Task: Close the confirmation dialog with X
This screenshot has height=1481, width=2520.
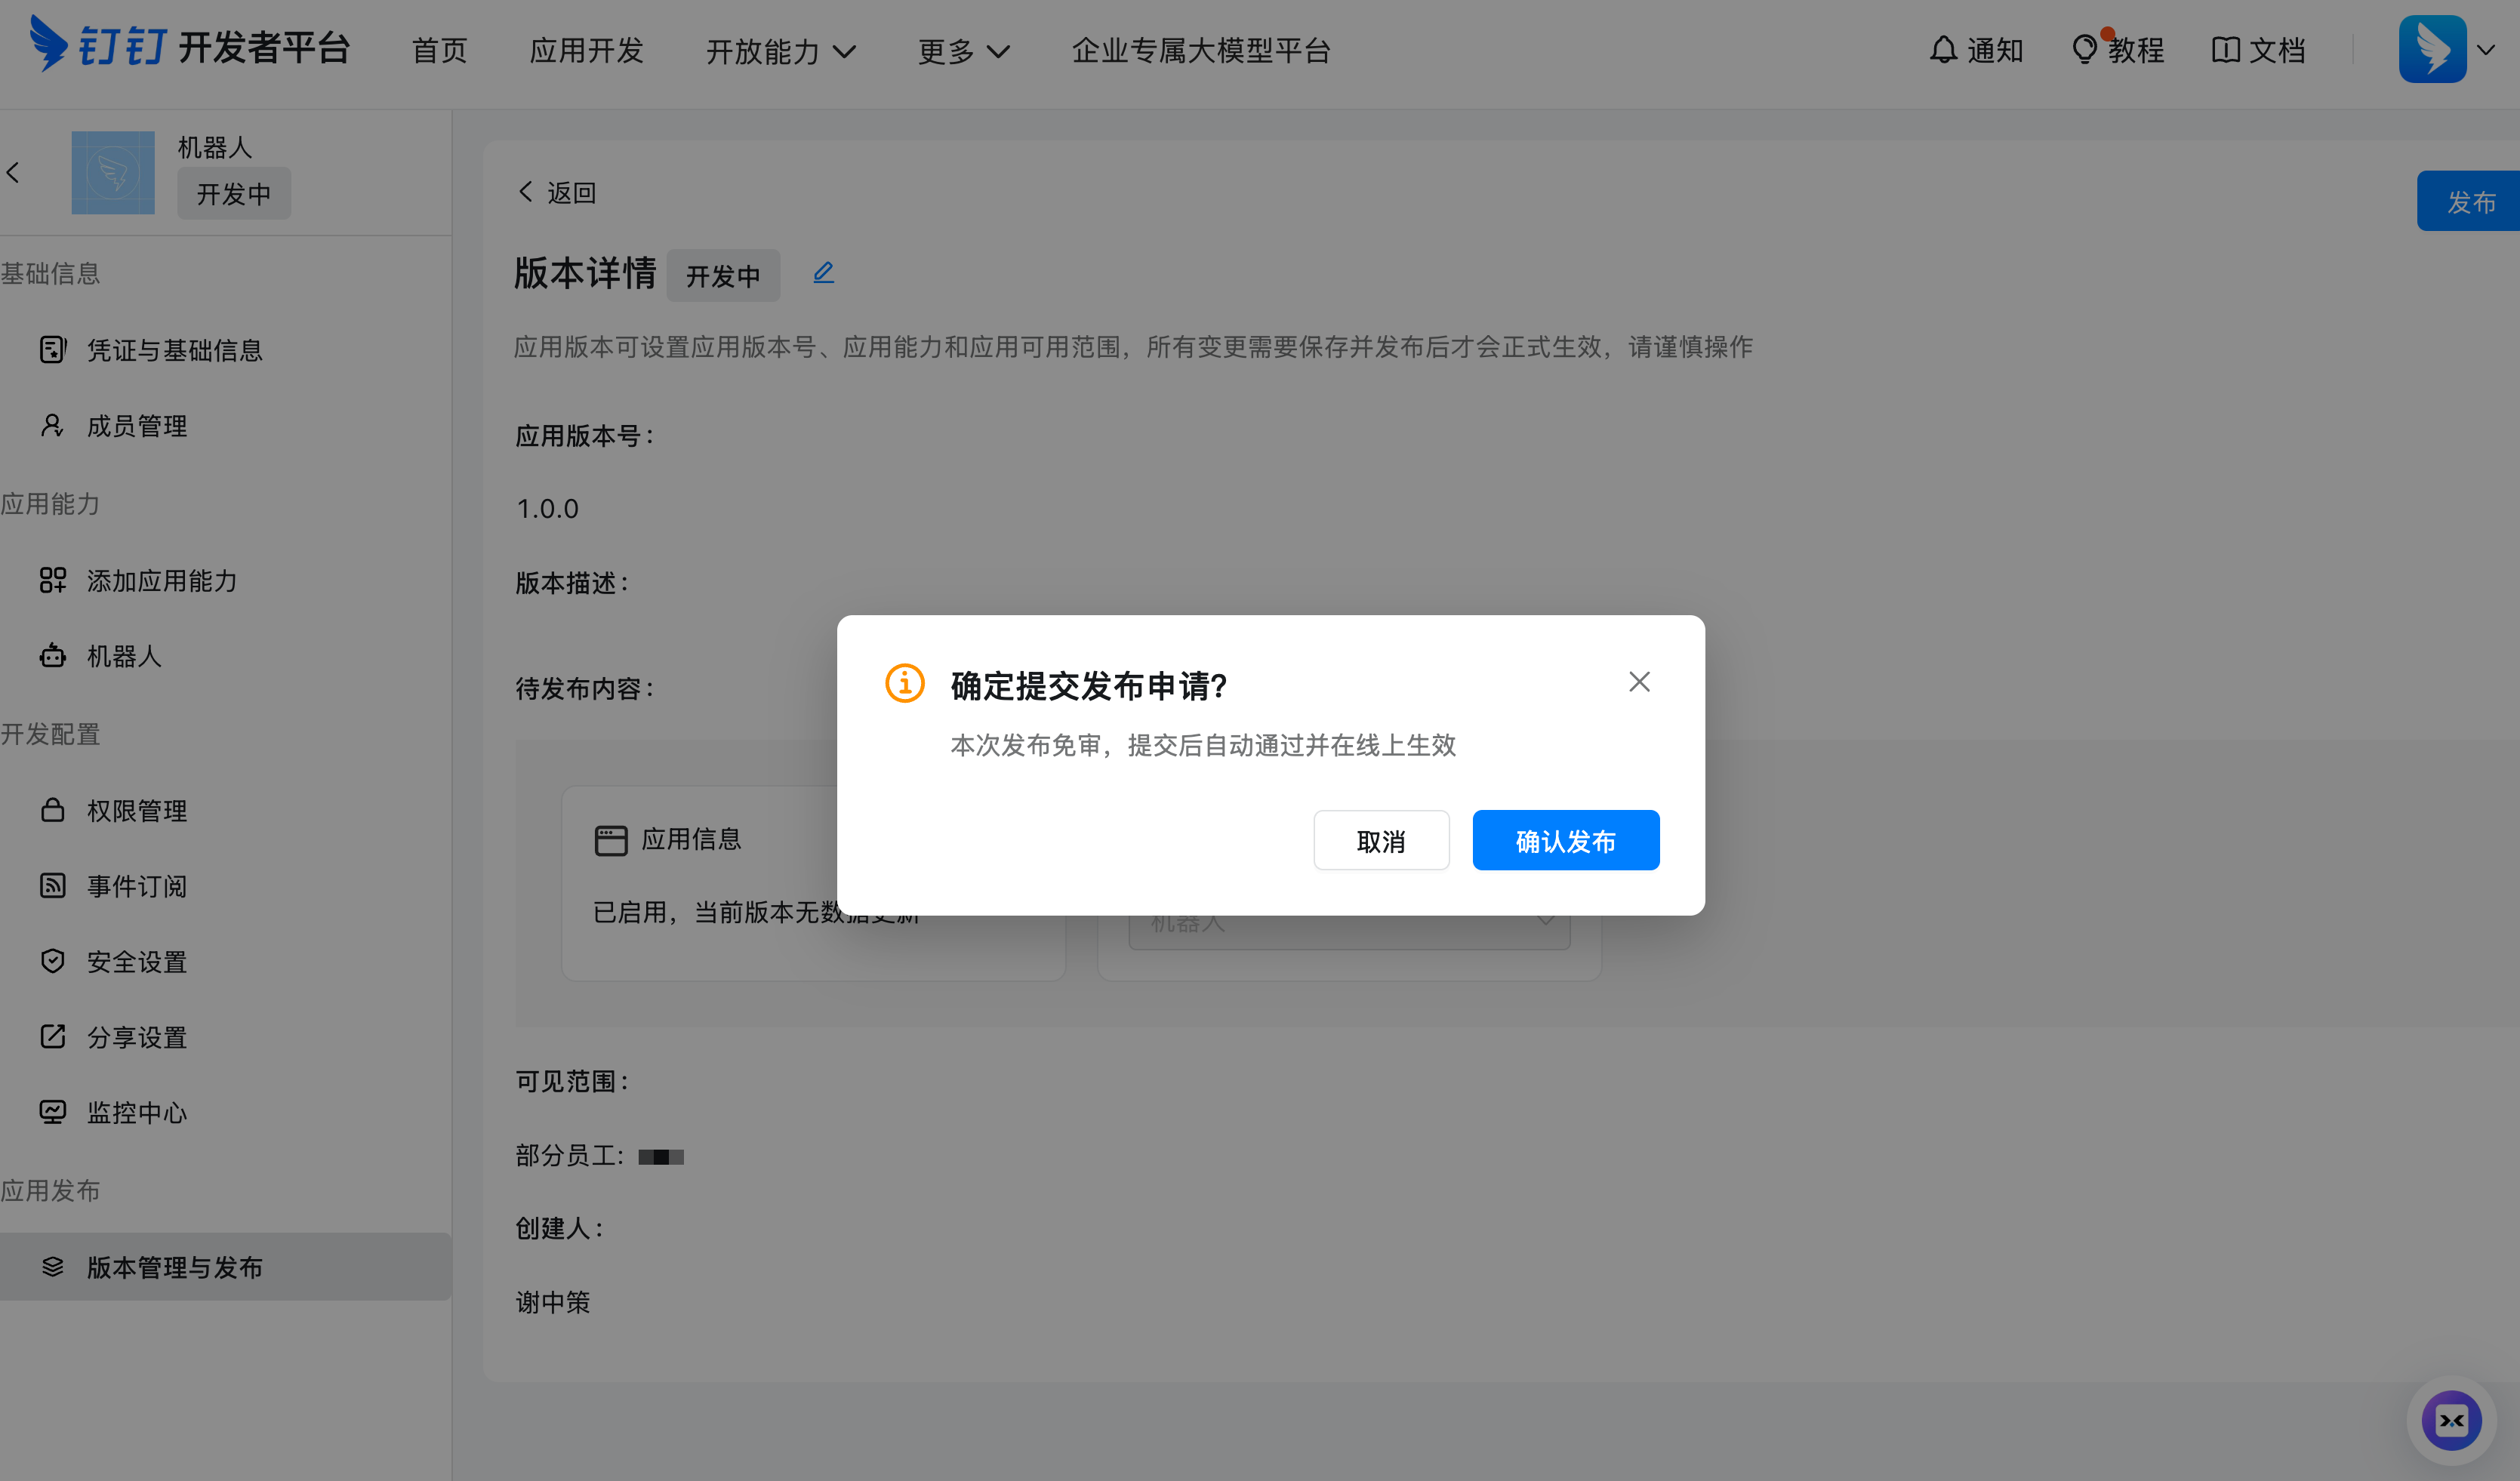Action: [x=1639, y=682]
